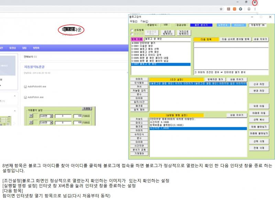
Task: Click the 자동저장 ON toggle button
Action: point(258,25)
